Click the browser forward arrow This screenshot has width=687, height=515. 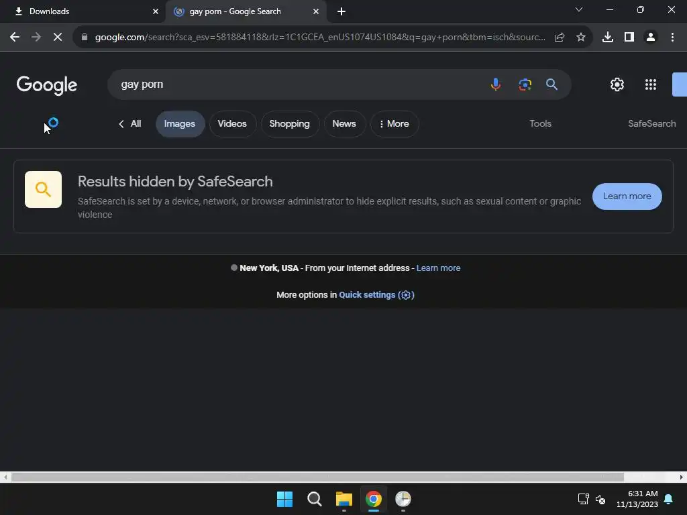[36, 38]
